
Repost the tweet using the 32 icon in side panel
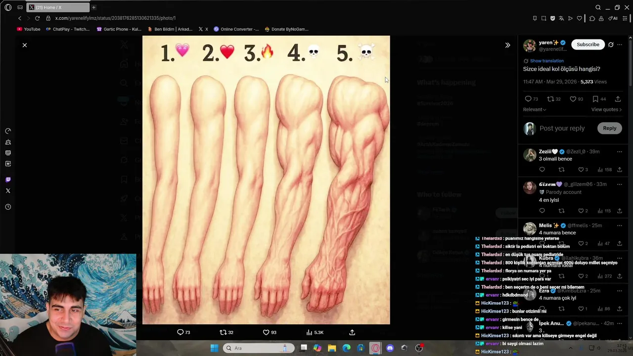click(x=554, y=99)
